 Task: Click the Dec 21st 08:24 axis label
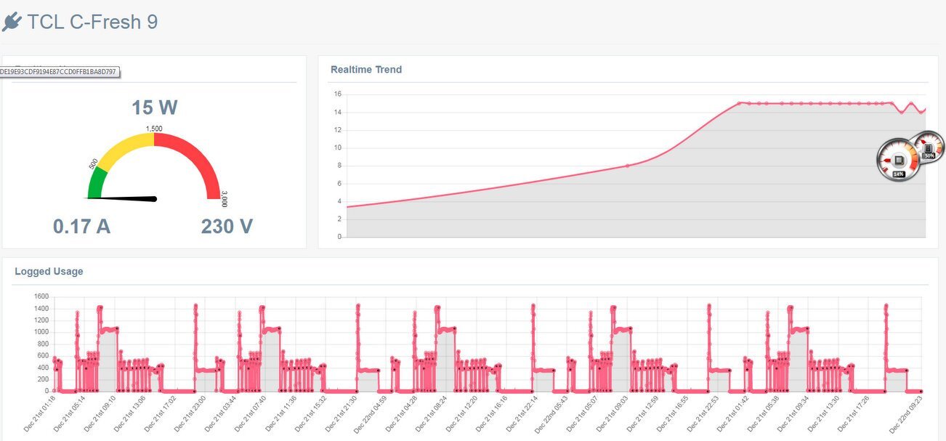click(431, 413)
